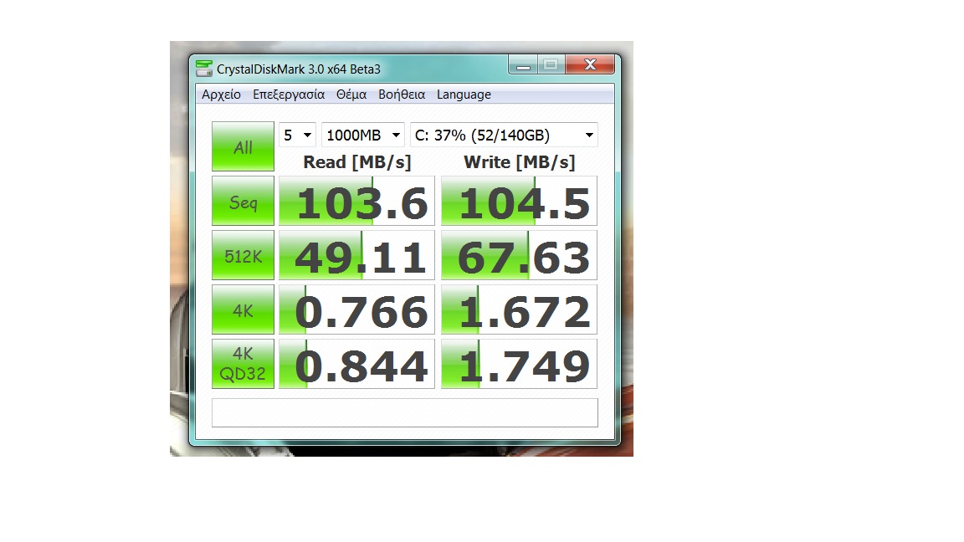Start the 512K random test

[x=243, y=255]
